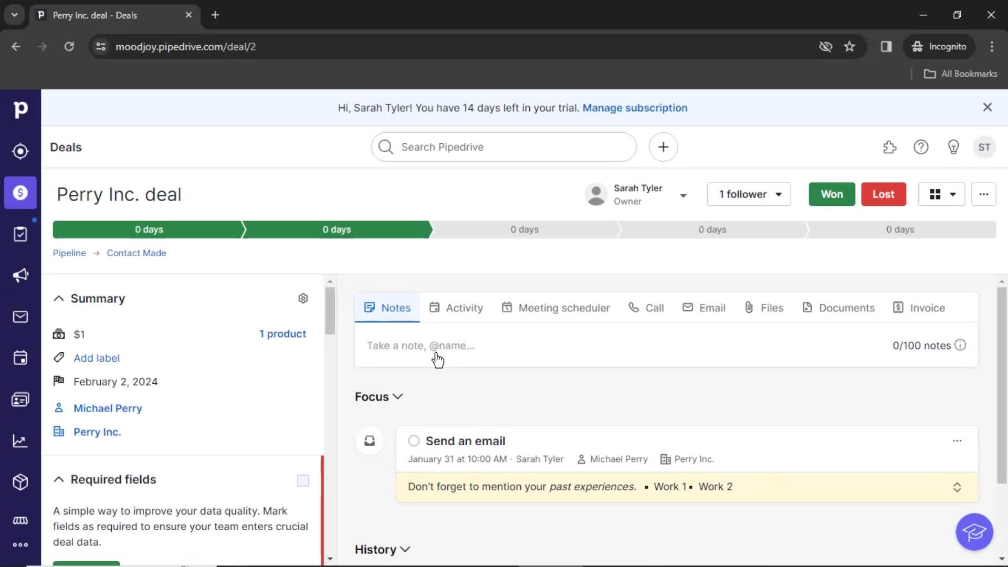Mark Send an email activity as done
Screen dimensions: 1008x567
point(414,440)
